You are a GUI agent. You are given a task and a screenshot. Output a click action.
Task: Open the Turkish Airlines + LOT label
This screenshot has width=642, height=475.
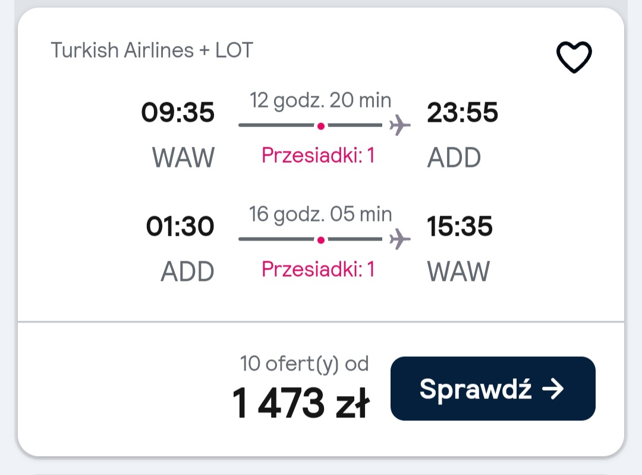pos(152,50)
